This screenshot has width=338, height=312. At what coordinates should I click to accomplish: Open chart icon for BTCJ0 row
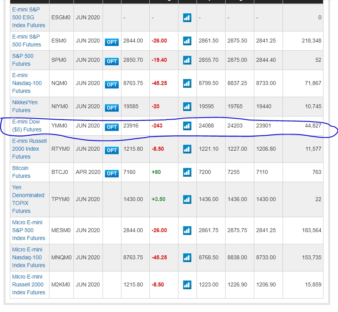pos(187,172)
